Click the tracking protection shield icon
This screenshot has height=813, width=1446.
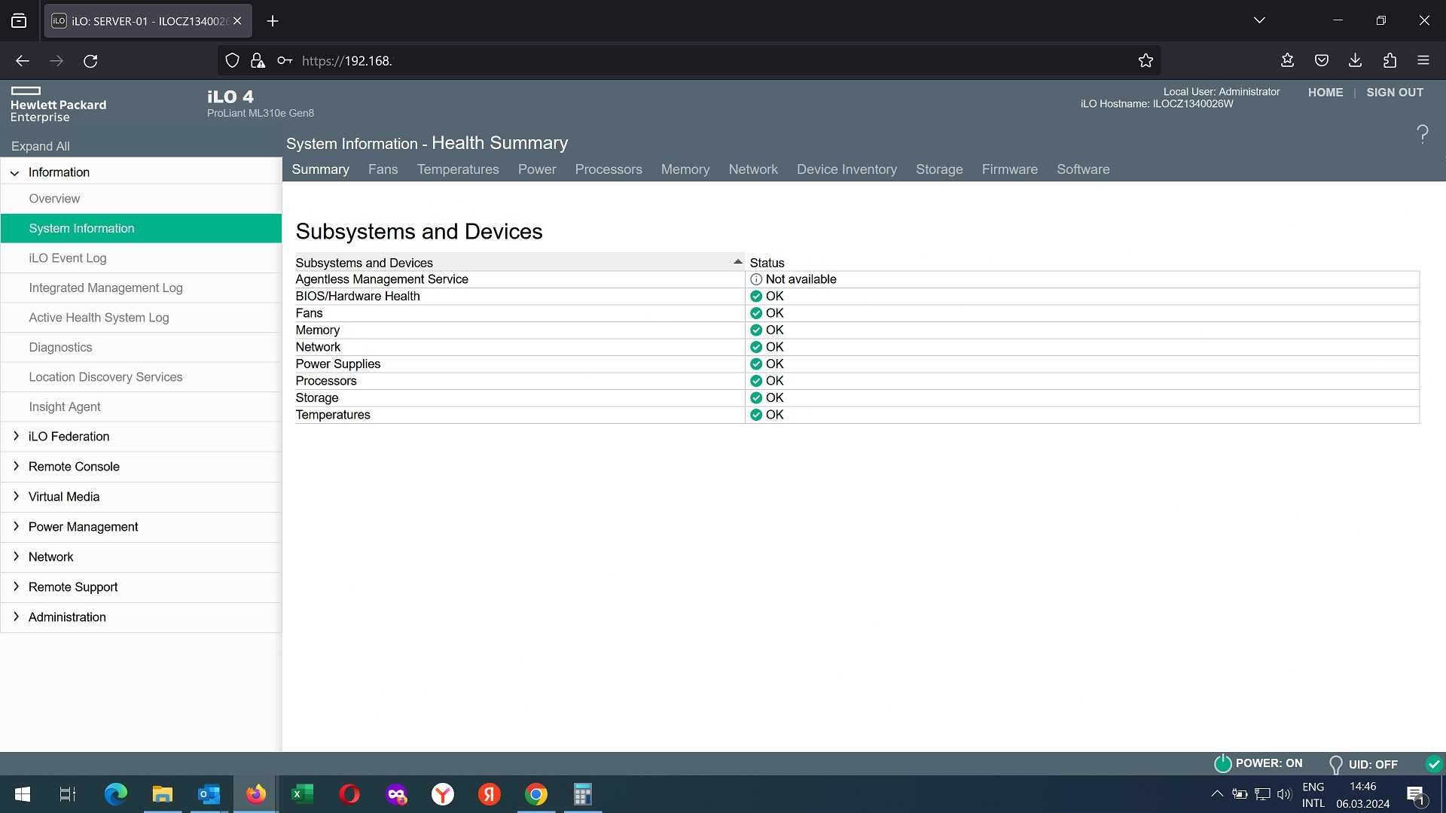[x=233, y=60]
